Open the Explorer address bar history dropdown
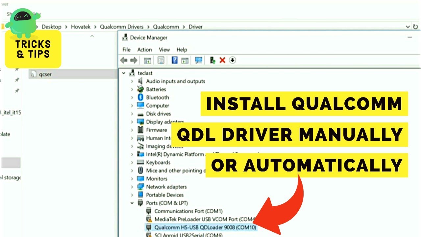 pyautogui.click(x=407, y=27)
